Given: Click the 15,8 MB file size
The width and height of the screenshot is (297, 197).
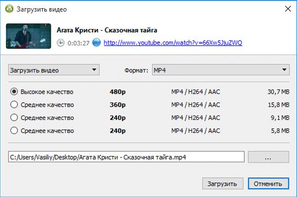Looking at the screenshot, I should 278,105.
